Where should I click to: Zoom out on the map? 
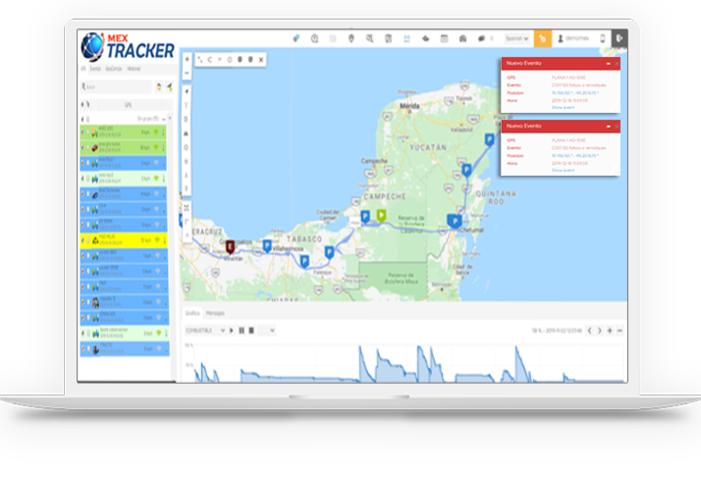[x=187, y=74]
